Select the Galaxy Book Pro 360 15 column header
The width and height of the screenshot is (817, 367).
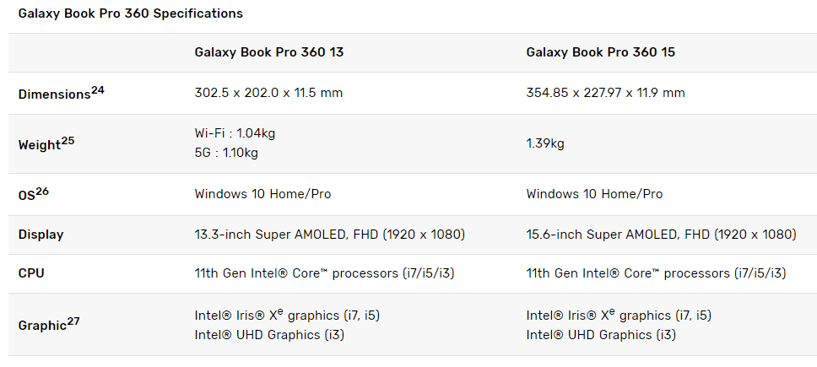600,52
